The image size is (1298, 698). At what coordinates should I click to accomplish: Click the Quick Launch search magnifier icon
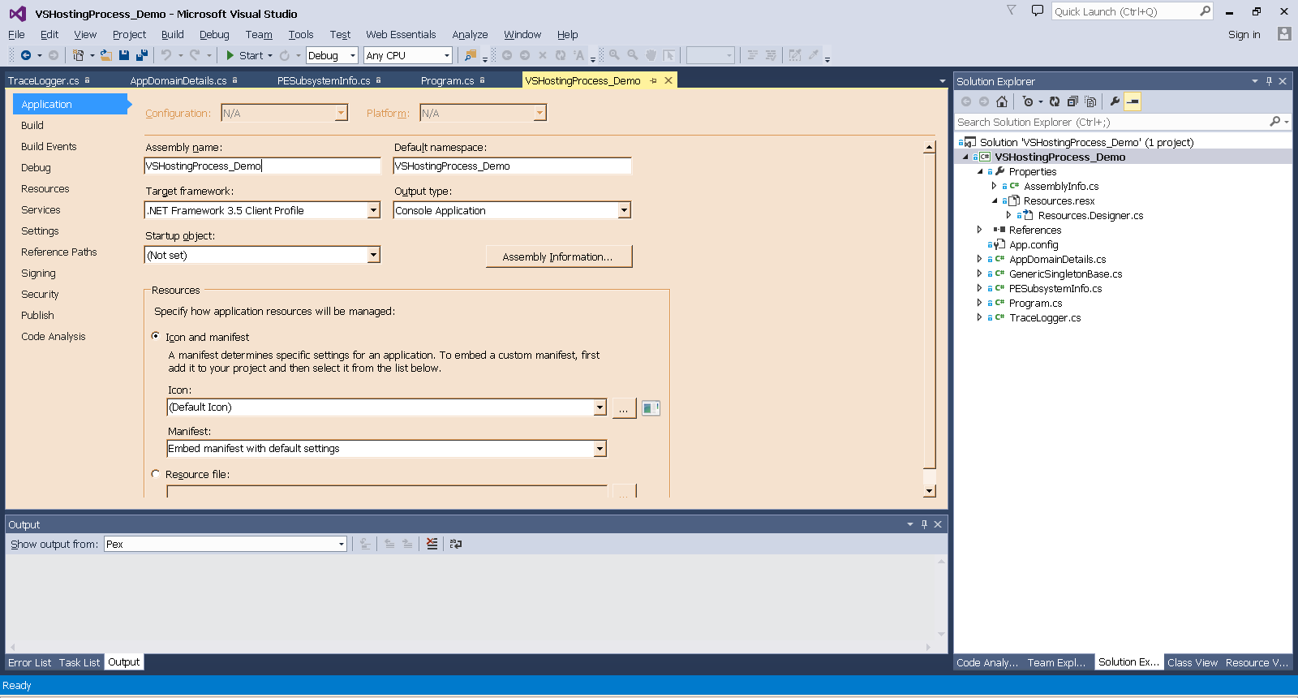pos(1205,11)
